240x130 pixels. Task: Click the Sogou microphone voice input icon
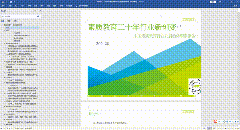pos(227,121)
